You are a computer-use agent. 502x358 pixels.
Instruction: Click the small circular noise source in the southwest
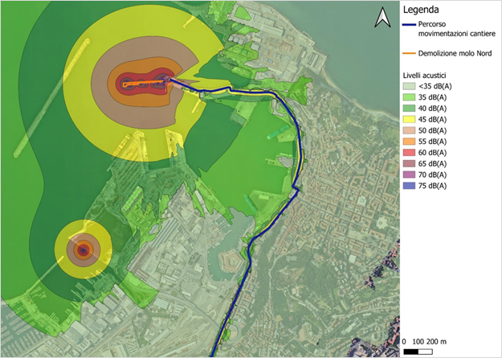[83, 250]
